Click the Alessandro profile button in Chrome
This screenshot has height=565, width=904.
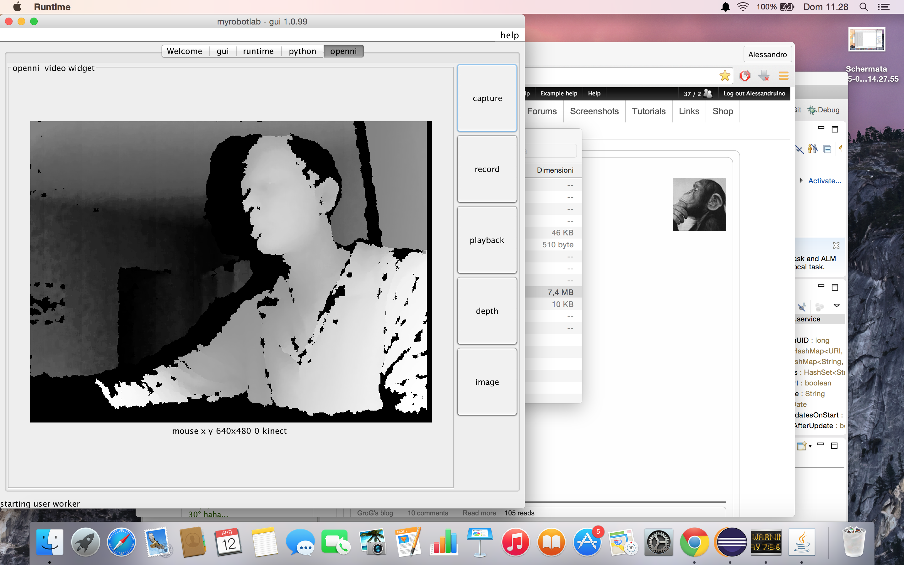pos(767,55)
